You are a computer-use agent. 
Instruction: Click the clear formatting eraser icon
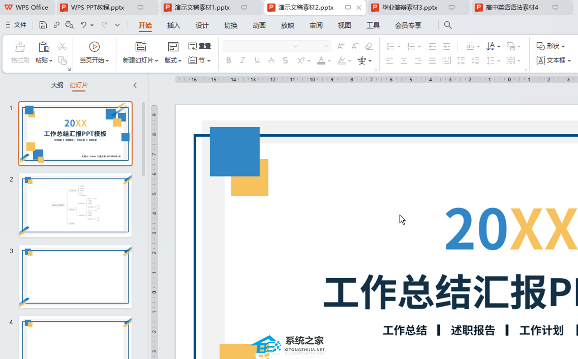point(369,46)
